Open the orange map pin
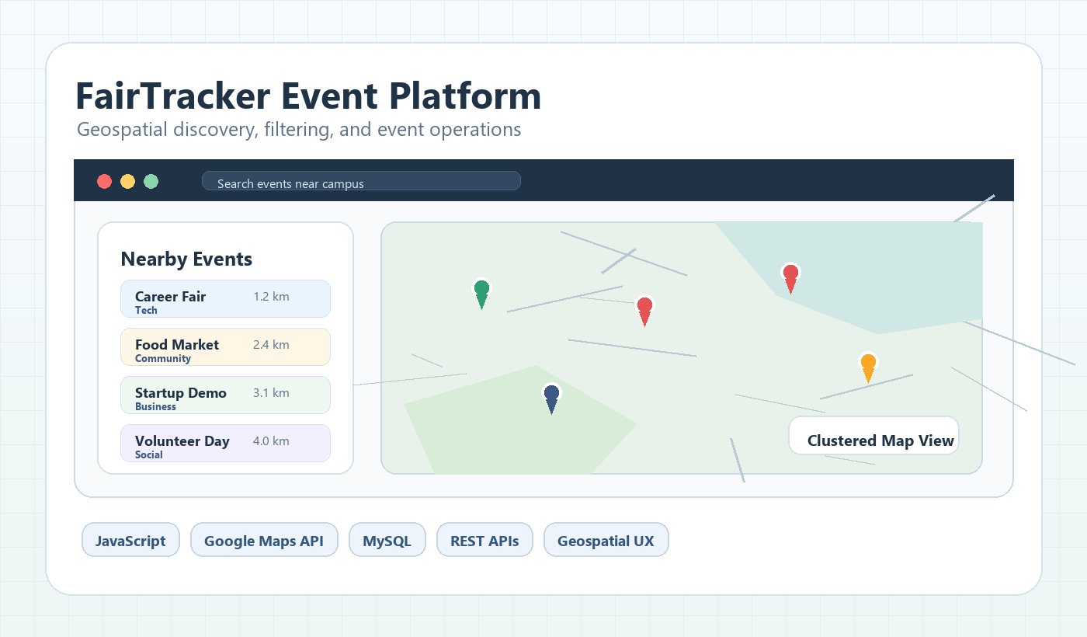Screen dimensions: 1087x637 (x=868, y=367)
